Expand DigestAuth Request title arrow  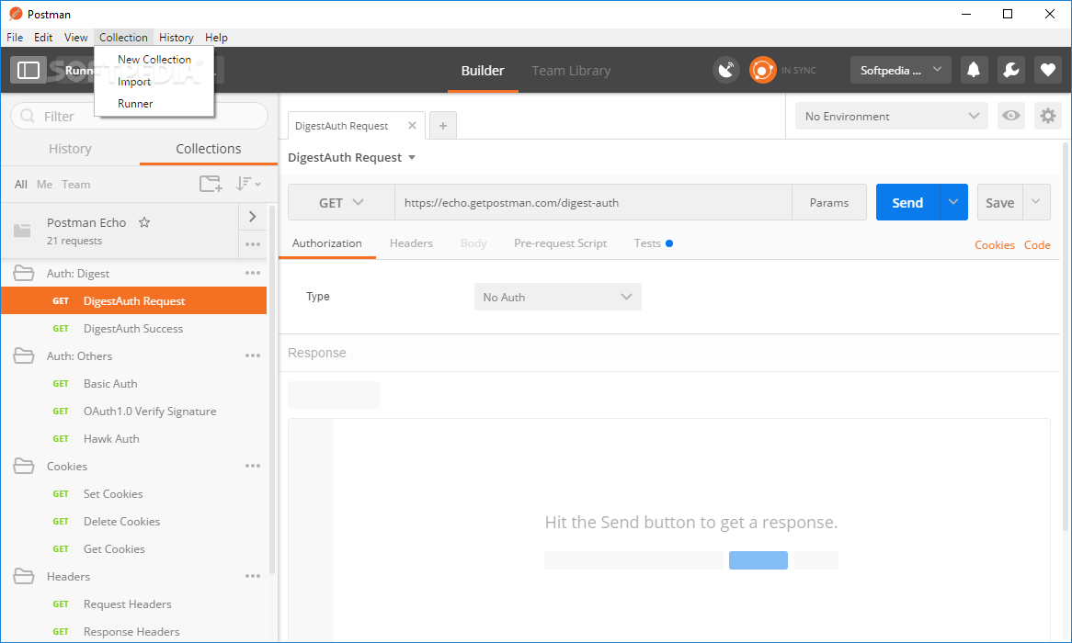pyautogui.click(x=412, y=157)
